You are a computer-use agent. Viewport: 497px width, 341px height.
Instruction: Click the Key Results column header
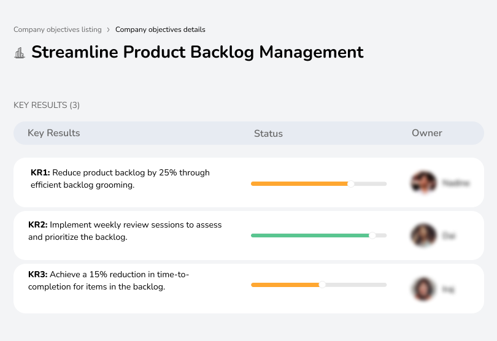pos(53,133)
